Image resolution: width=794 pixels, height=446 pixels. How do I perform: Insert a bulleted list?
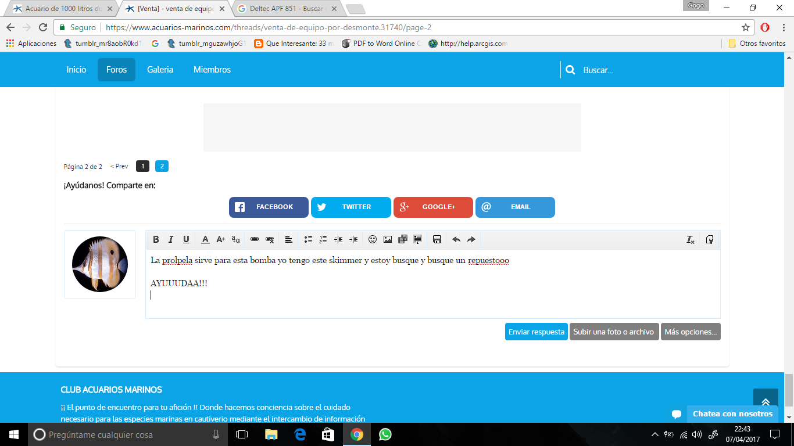pos(308,239)
